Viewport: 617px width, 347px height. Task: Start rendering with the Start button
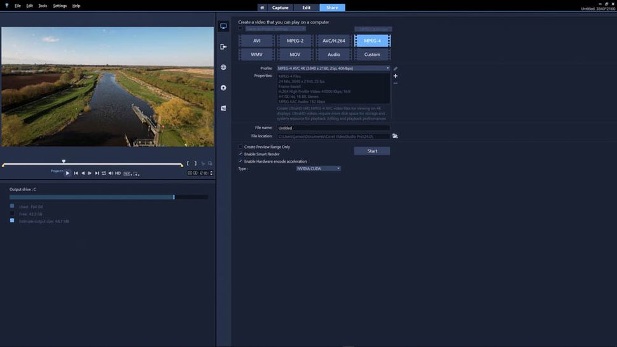372,151
